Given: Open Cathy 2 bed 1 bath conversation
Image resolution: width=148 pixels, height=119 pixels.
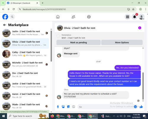Looking at the screenshot, I should click(x=25, y=54).
